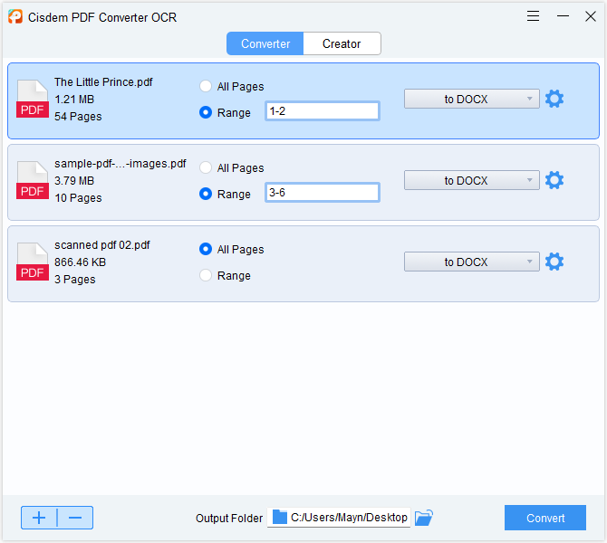Click the 54 Pages label
Image resolution: width=607 pixels, height=543 pixels.
78,117
